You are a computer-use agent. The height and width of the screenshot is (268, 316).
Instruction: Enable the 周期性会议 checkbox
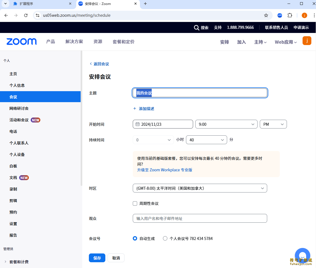(135, 203)
